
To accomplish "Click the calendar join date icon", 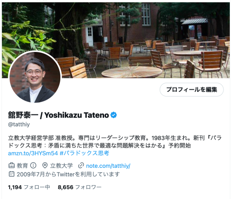I will [12, 174].
